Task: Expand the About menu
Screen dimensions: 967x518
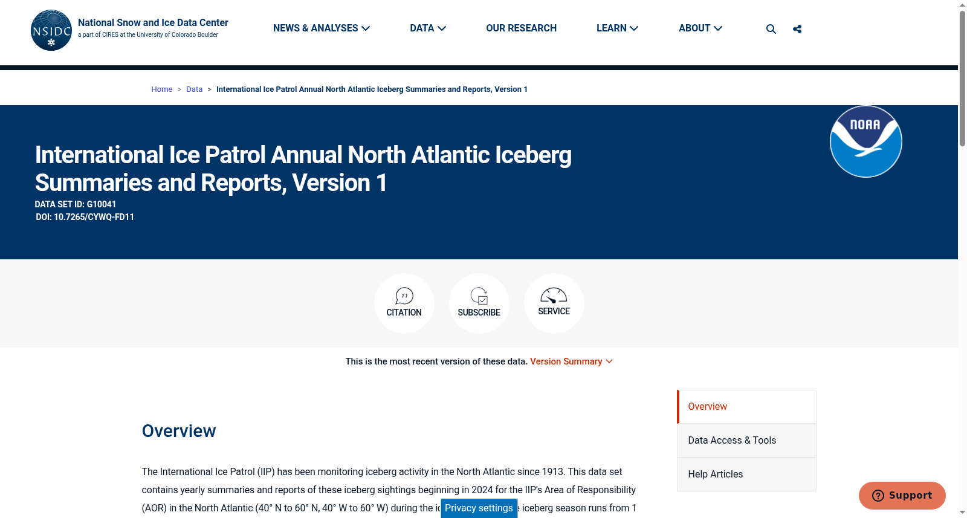Action: coord(700,28)
